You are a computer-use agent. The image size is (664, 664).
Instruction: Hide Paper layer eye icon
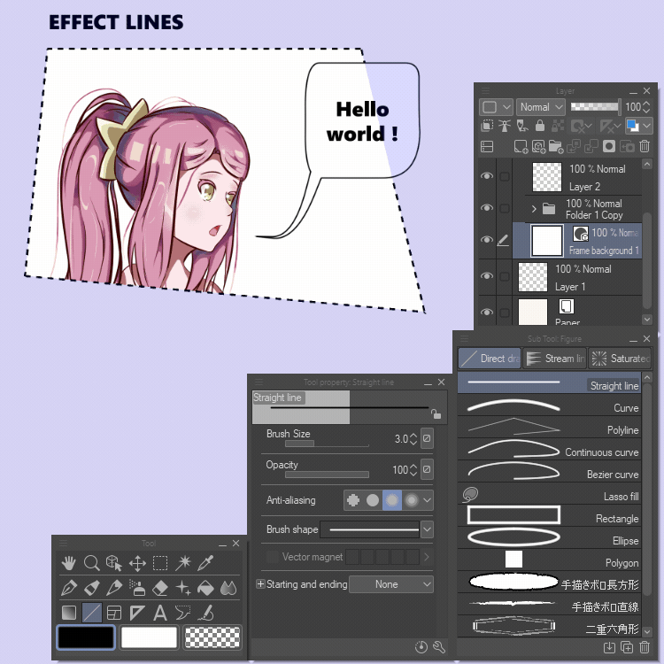coord(487,313)
